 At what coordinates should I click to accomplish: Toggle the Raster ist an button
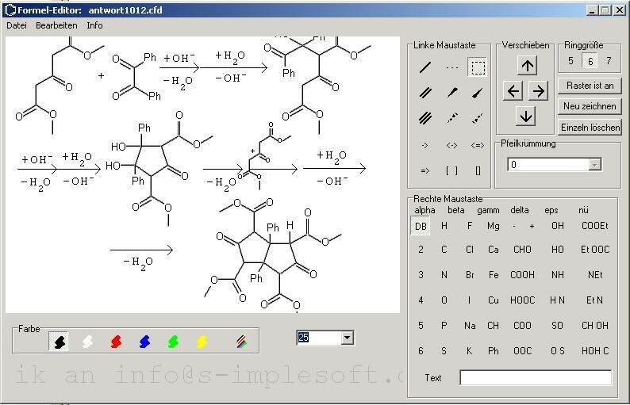(x=590, y=86)
